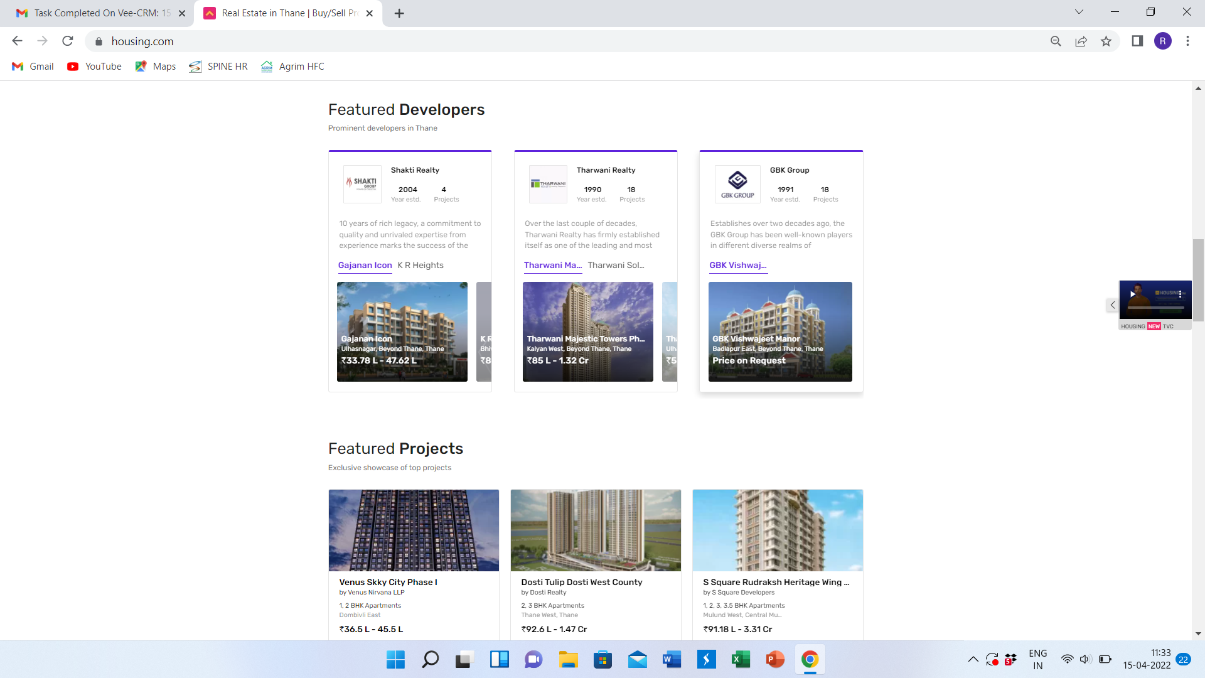Click scrollbar down arrow
Viewport: 1205px width, 678px height.
coord(1198,634)
